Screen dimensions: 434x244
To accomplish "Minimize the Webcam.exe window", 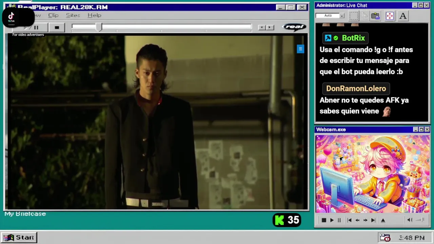I will (x=416, y=129).
